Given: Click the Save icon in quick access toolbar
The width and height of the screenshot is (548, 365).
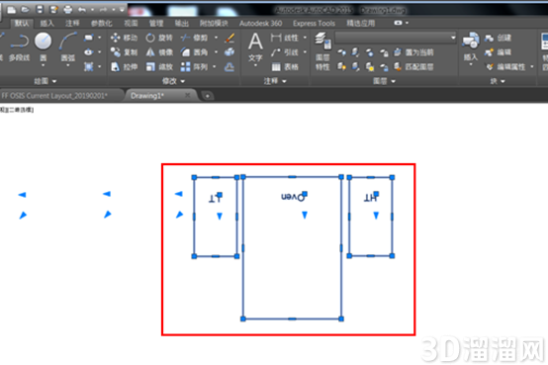Looking at the screenshot, I should 40,10.
